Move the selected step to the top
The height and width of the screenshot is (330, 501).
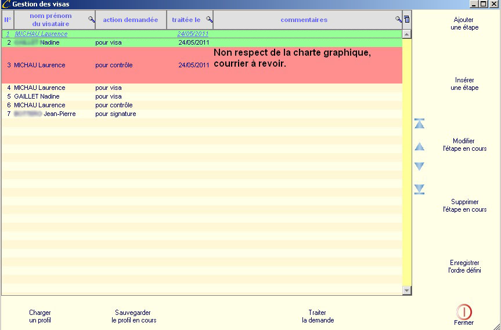pos(419,124)
